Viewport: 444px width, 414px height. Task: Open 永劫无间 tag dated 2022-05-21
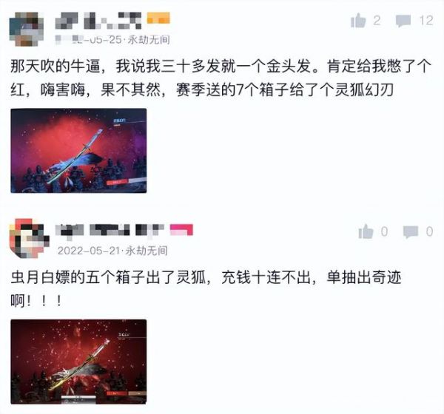point(147,251)
